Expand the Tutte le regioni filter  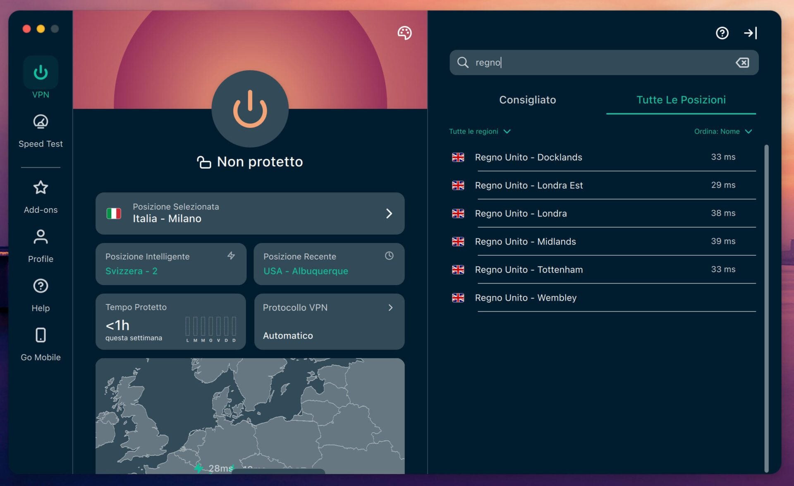point(480,131)
